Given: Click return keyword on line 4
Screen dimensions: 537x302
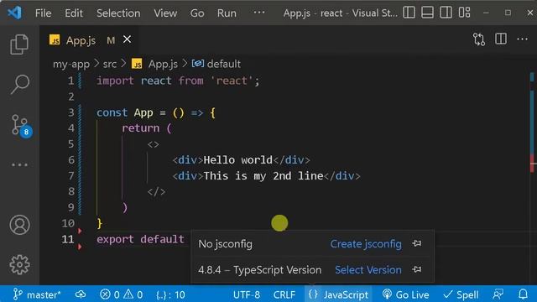Looking at the screenshot, I should pyautogui.click(x=140, y=128).
